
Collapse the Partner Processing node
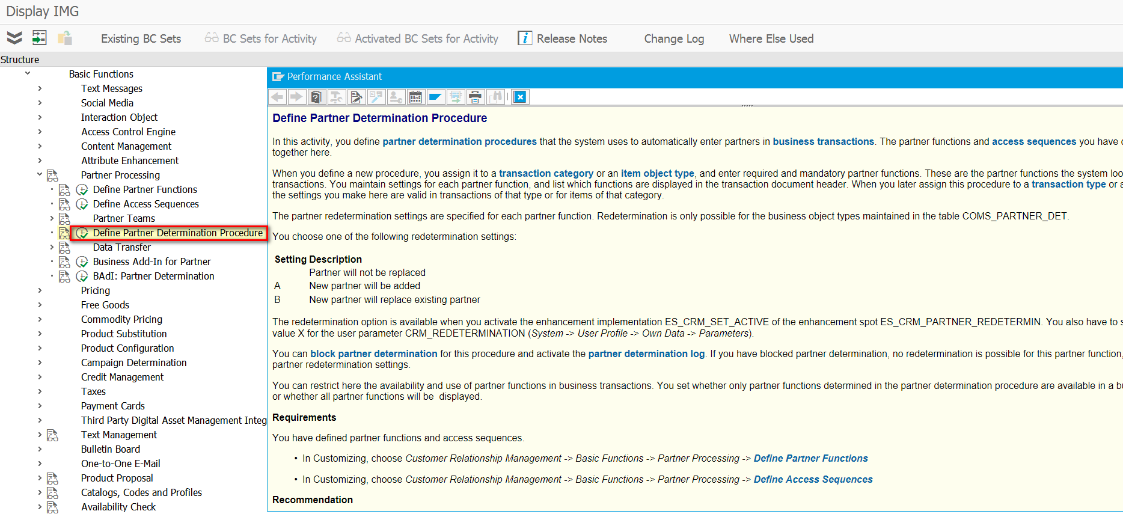(40, 174)
